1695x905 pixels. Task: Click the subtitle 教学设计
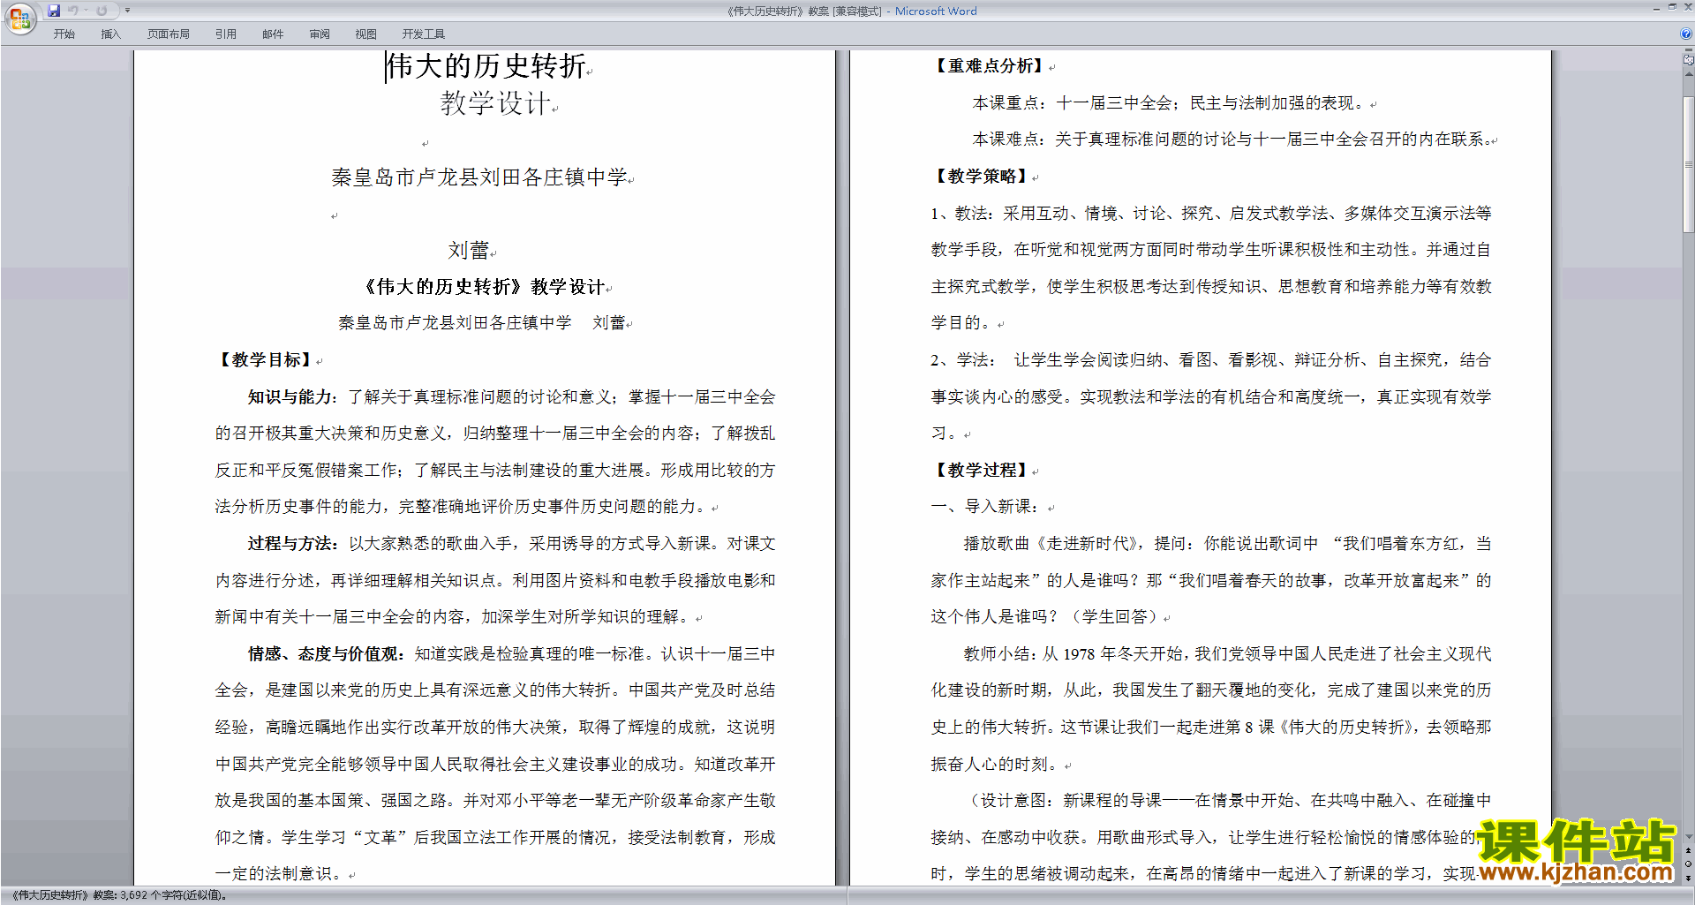click(495, 103)
